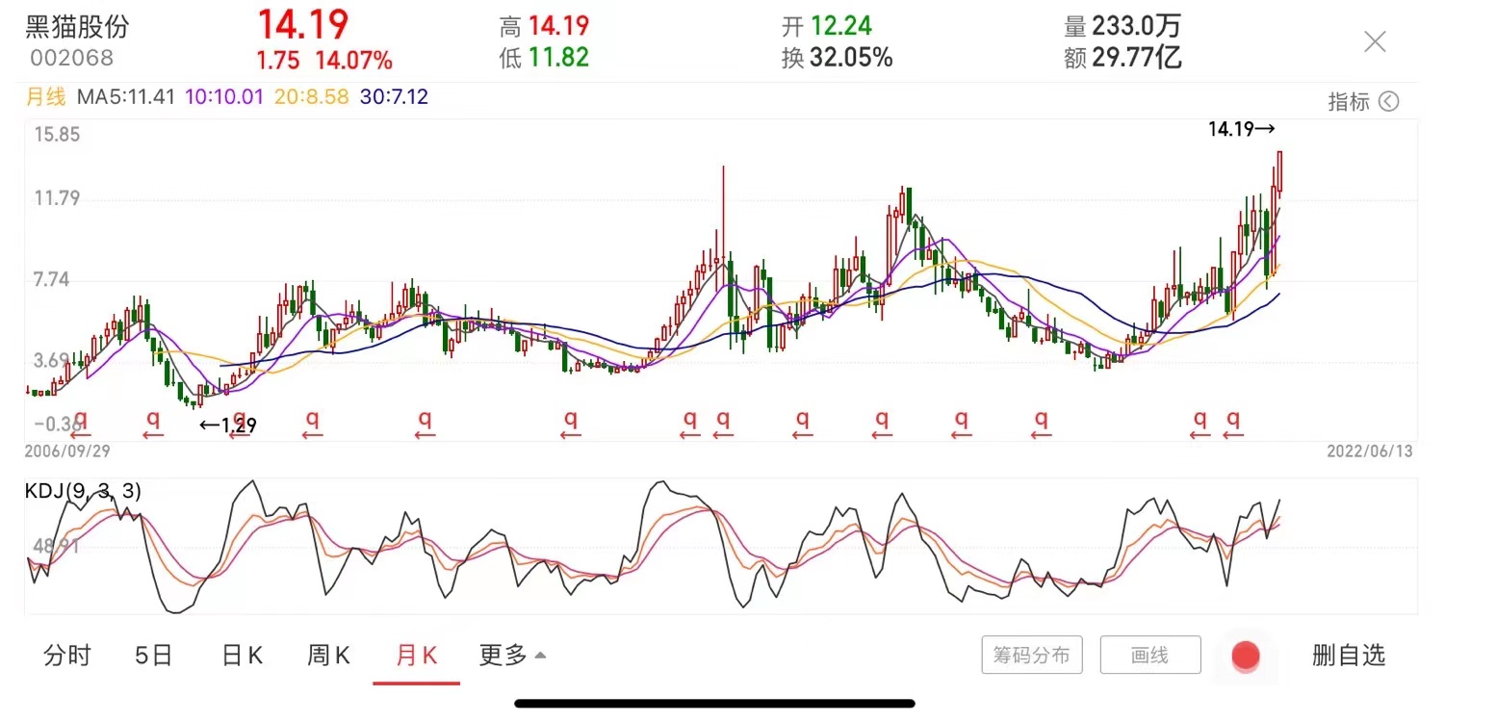Viewport: 1496px width, 722px height.
Task: Remove stock via 删自选
Action: pos(1348,656)
